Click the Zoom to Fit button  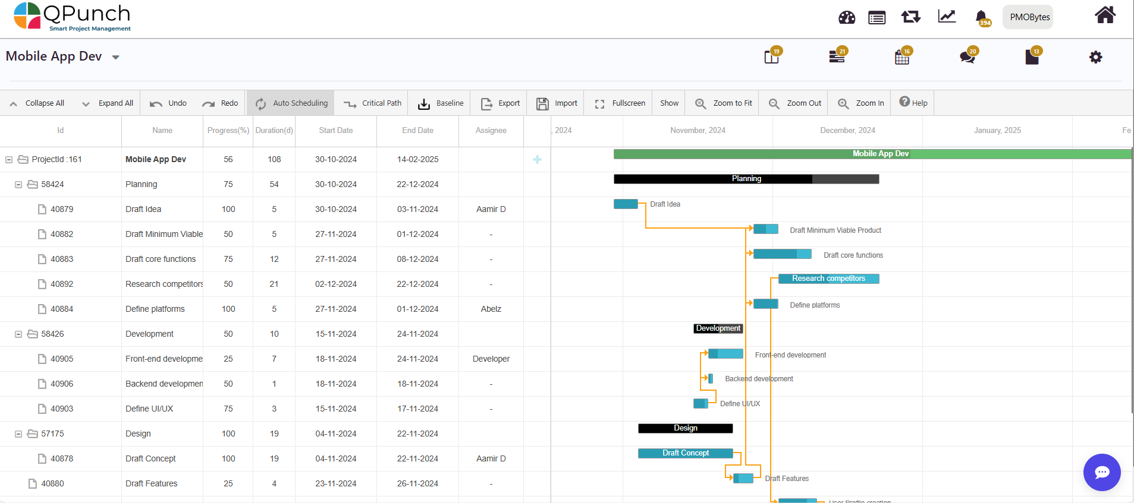tap(724, 103)
